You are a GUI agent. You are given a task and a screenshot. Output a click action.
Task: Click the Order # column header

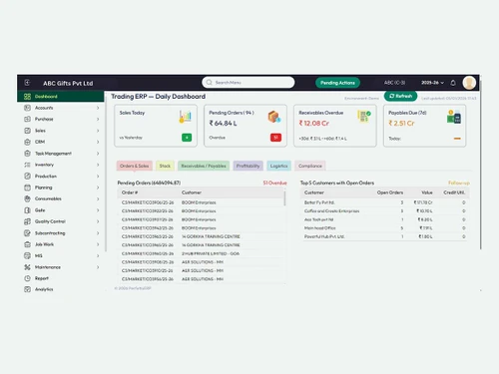[x=130, y=192]
